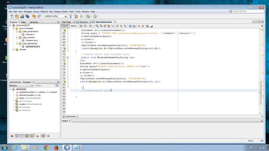The width and height of the screenshot is (269, 151).
Task: Click the Stop Macro Recording icon
Action: [x=143, y=26]
